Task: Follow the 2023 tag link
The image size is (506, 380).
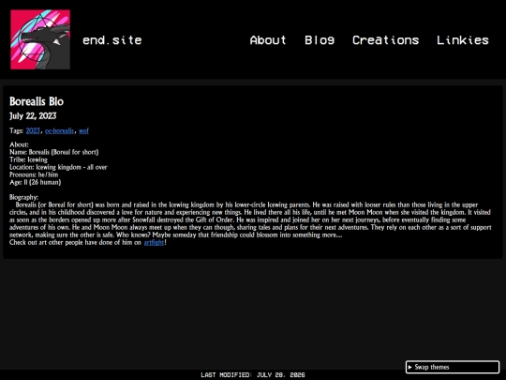Action: 33,130
